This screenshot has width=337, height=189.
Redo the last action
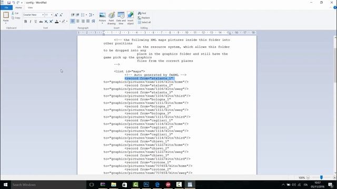point(18,3)
